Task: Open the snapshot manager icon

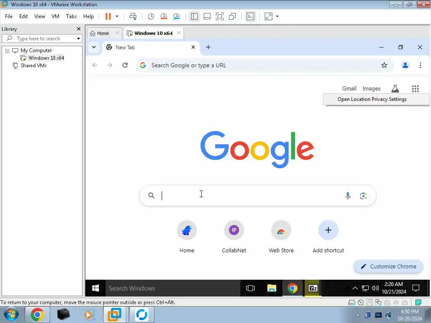Action: pyautogui.click(x=176, y=16)
